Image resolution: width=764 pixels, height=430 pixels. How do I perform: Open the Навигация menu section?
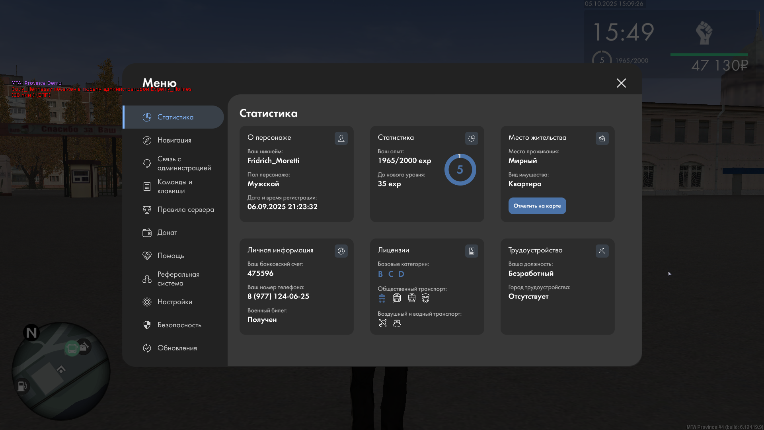tap(174, 140)
